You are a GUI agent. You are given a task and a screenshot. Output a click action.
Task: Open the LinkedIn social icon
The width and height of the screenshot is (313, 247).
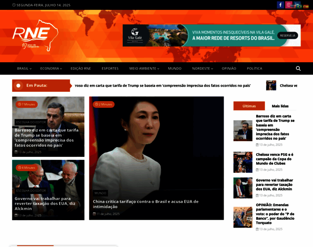click(x=297, y=4)
